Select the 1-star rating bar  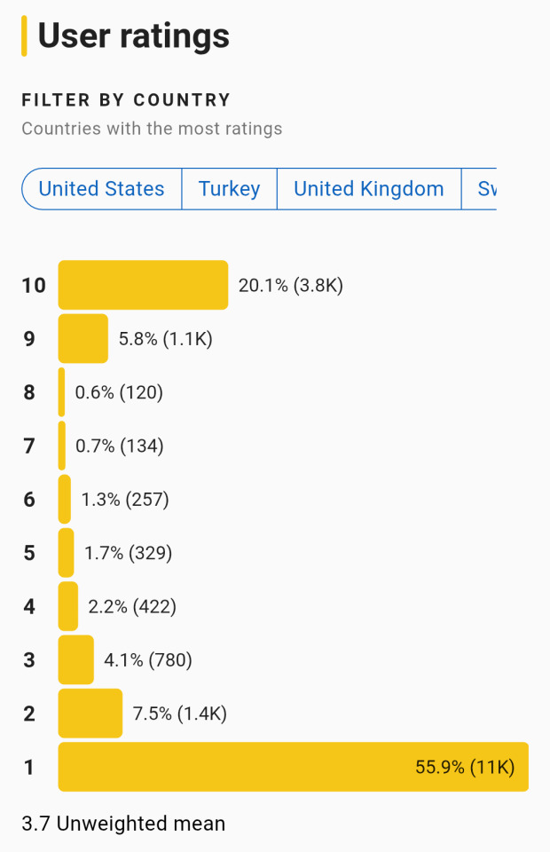(x=294, y=767)
